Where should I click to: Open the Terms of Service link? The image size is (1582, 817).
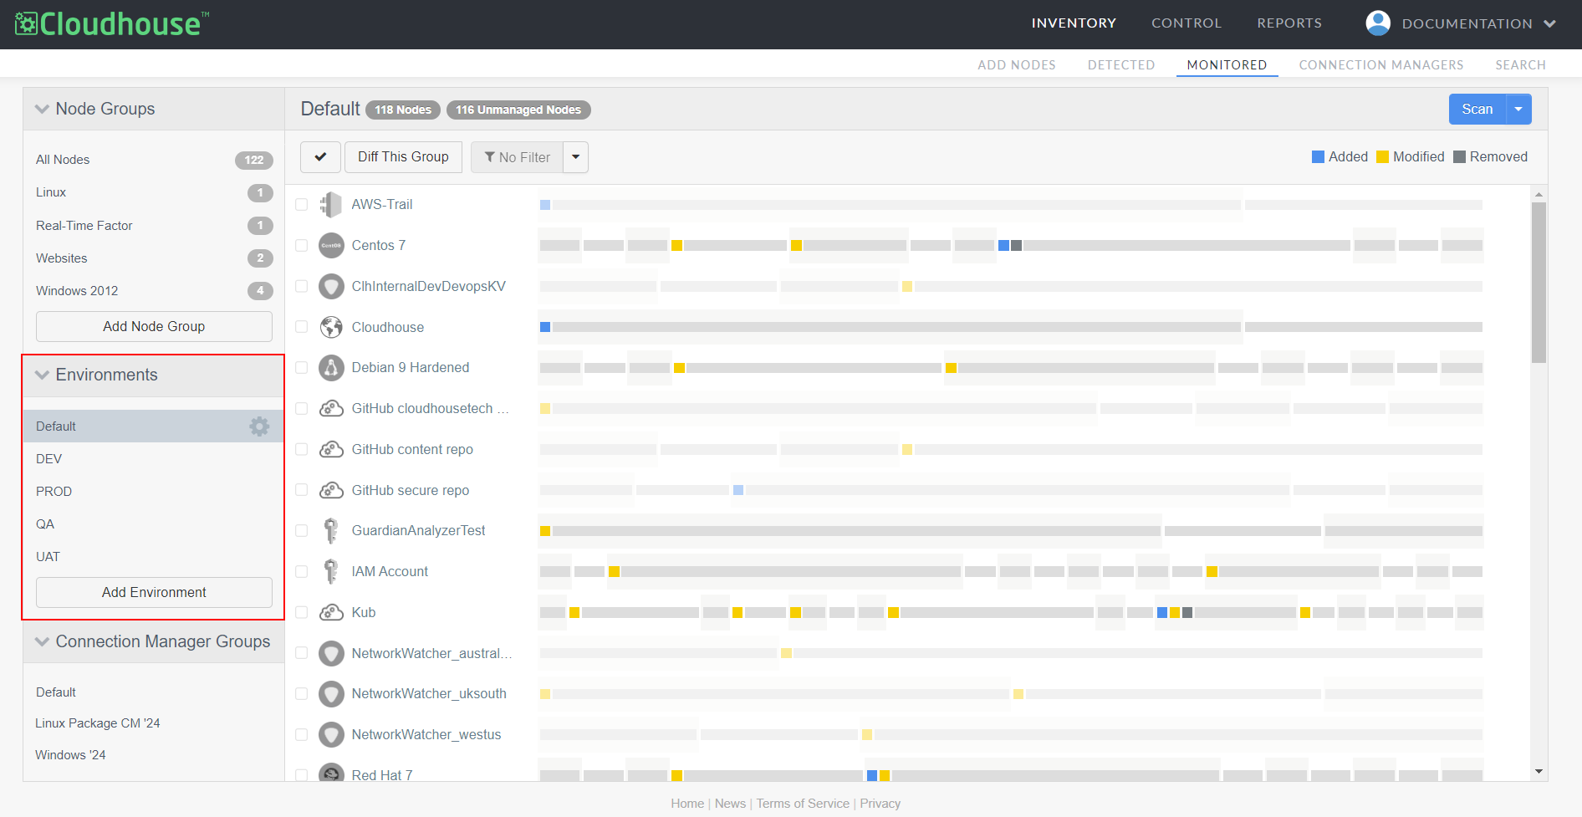point(803,804)
